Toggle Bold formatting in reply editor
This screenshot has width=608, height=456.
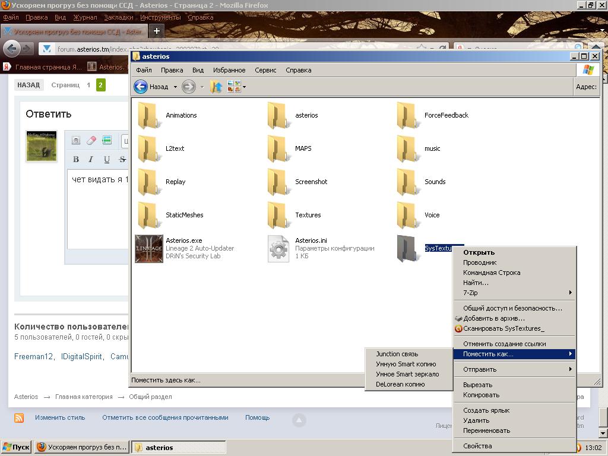(76, 159)
